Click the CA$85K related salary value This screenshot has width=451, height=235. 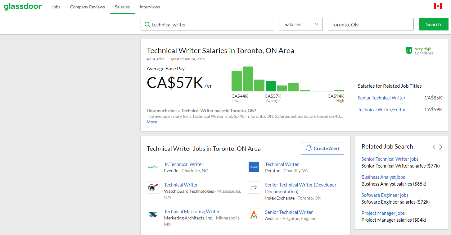coord(433,98)
